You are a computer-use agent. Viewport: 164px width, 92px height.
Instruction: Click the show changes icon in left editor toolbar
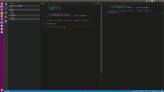pyautogui.click(x=95, y=4)
